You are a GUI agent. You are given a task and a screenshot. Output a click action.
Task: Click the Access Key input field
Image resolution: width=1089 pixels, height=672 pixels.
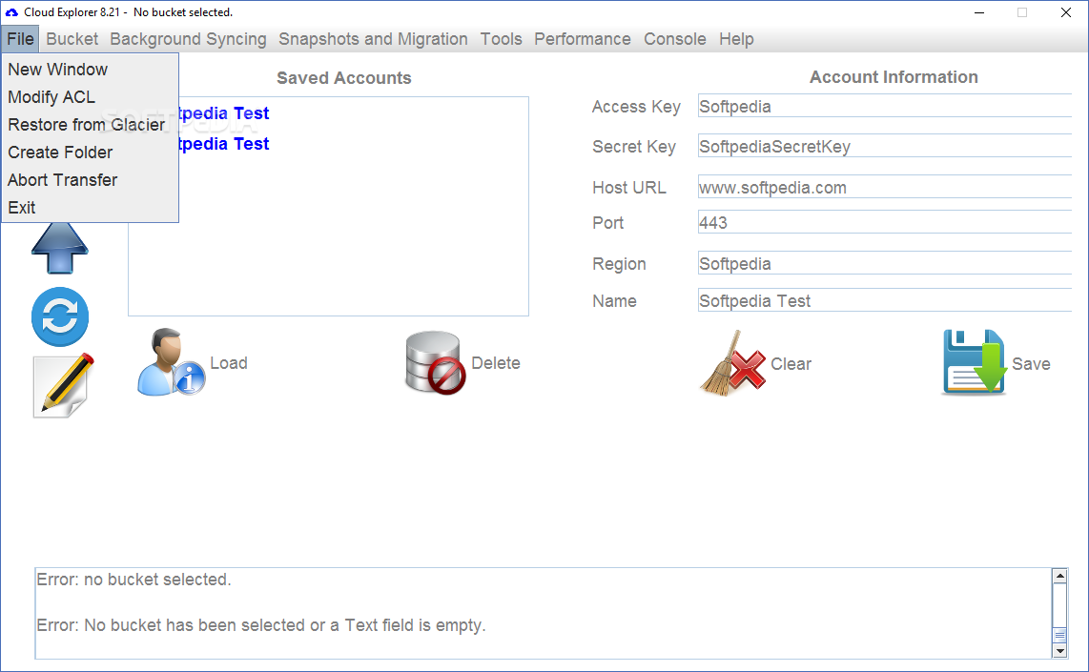click(x=884, y=106)
